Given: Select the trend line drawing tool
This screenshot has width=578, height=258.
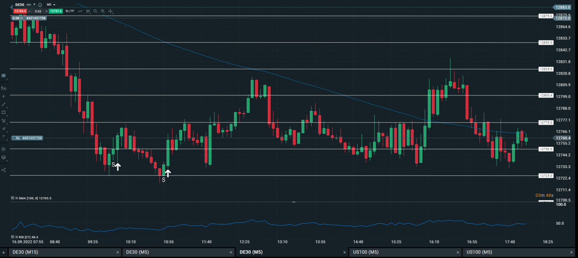Looking at the screenshot, I should click(4, 104).
